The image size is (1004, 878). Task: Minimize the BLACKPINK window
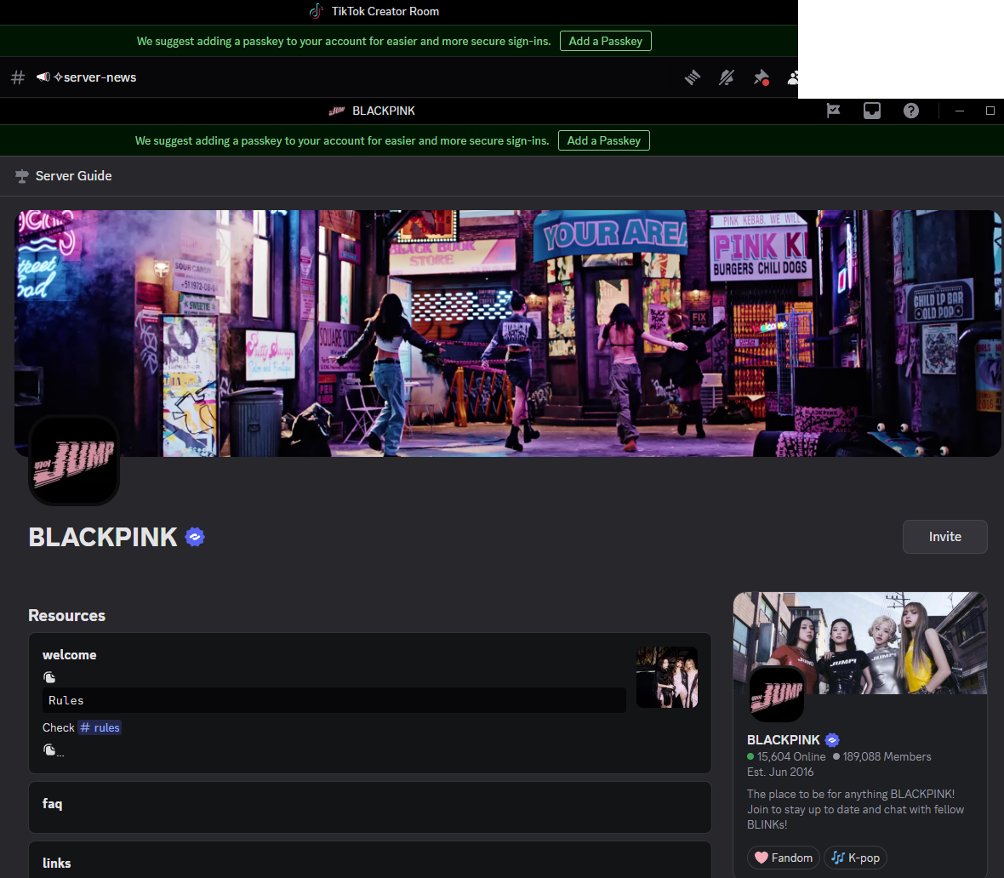(959, 111)
